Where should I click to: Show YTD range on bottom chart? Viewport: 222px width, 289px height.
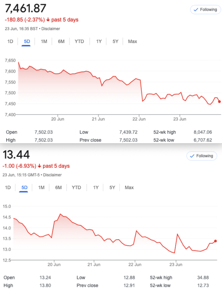pyautogui.click(x=76, y=188)
